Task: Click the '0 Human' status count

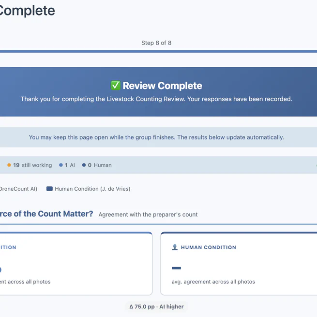Action: tap(100, 165)
